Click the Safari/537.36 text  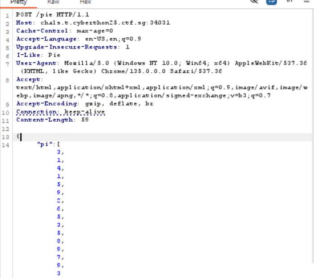coord(196,71)
